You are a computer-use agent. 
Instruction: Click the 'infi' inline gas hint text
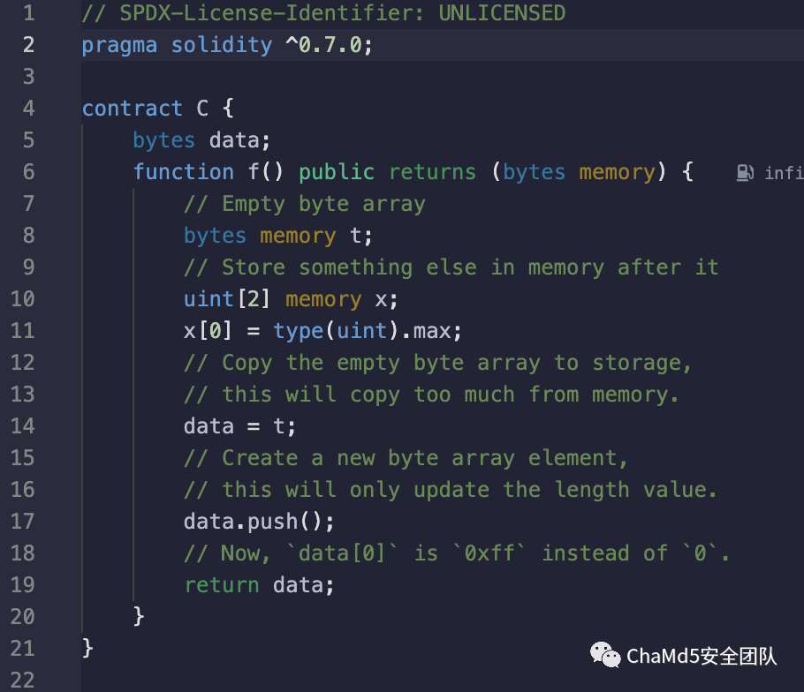784,173
